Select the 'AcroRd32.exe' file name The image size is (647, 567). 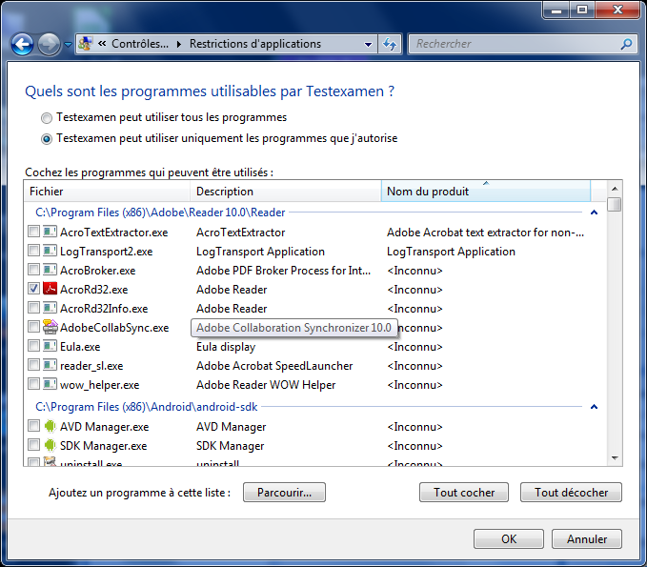(x=94, y=290)
